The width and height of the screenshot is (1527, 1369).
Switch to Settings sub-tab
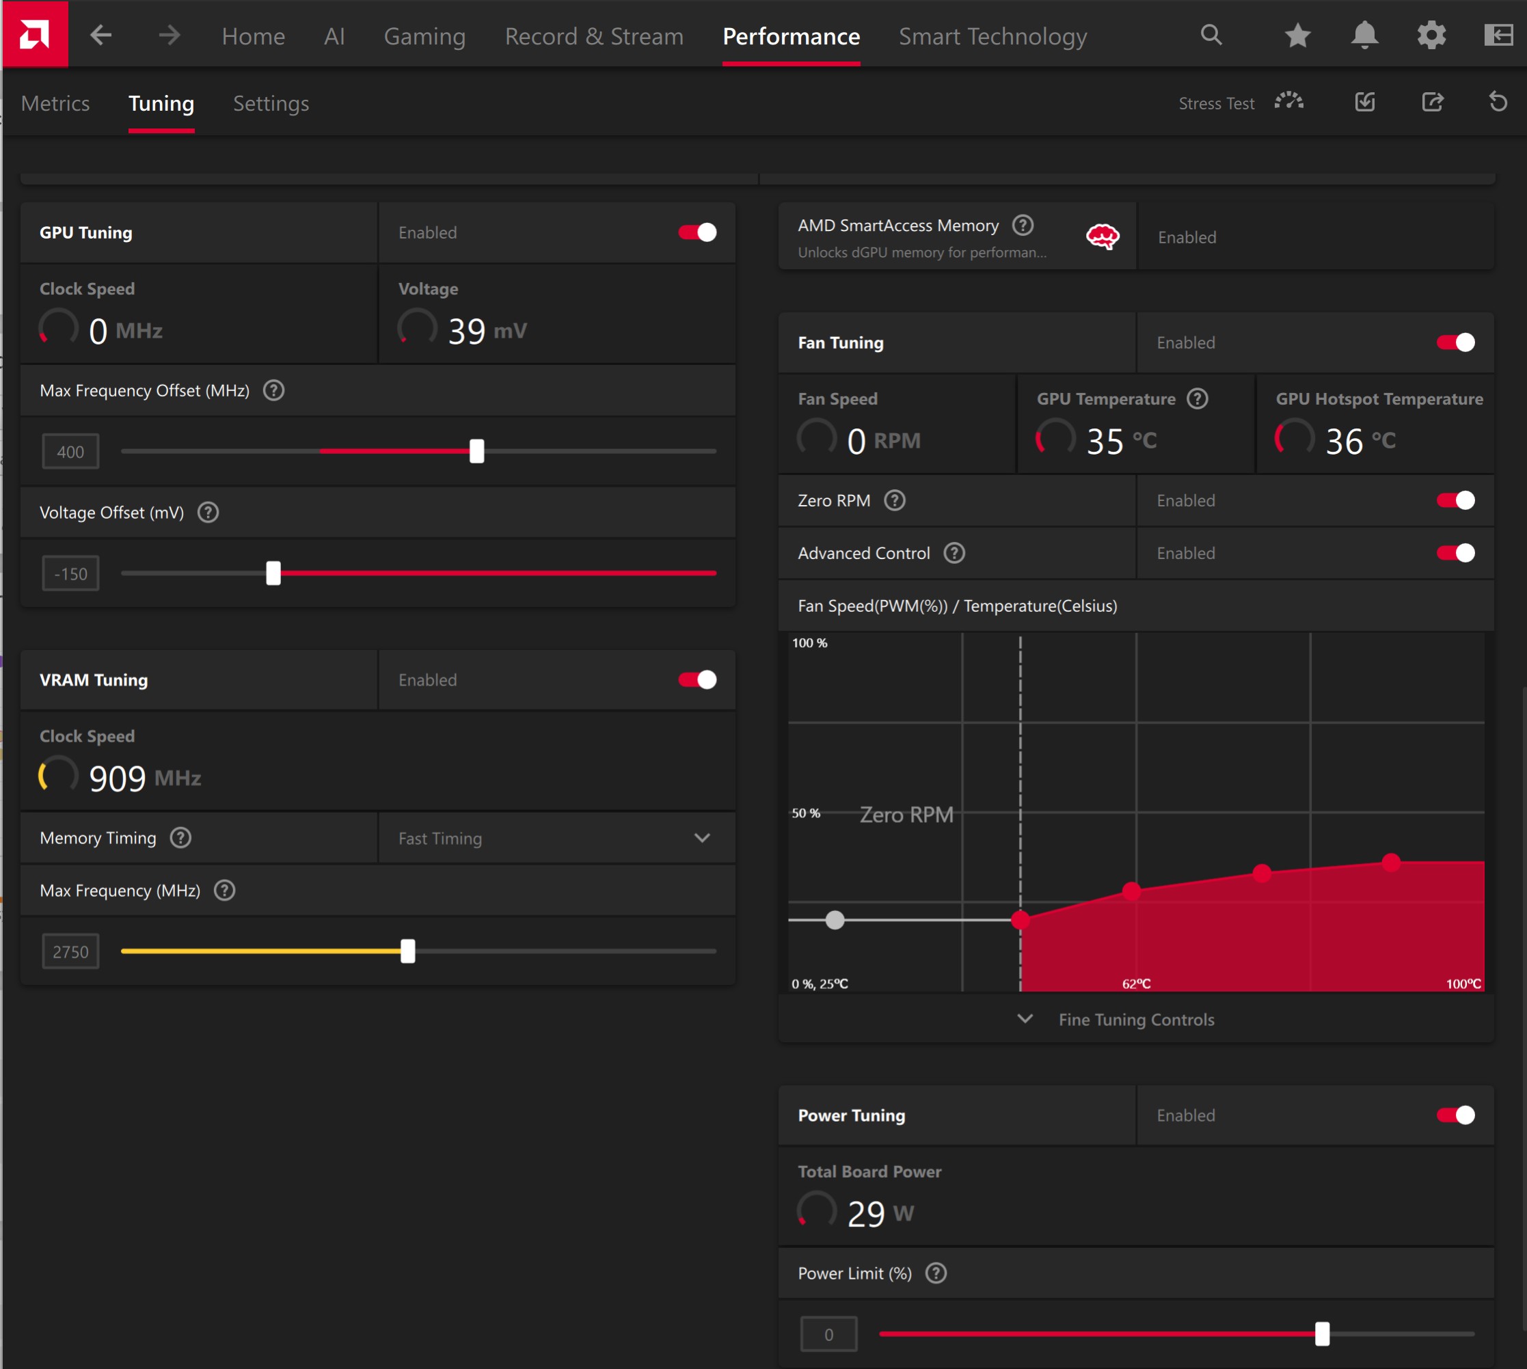(271, 103)
